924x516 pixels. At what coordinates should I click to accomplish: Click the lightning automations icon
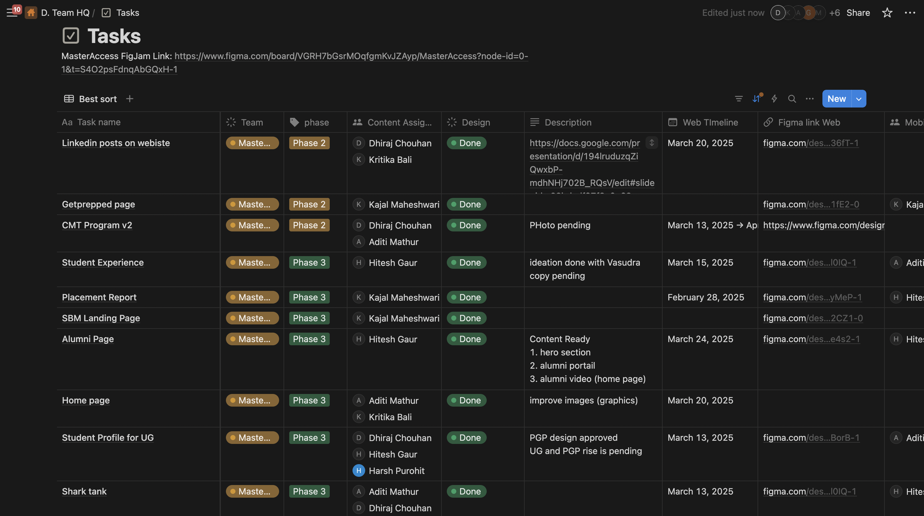pyautogui.click(x=774, y=99)
